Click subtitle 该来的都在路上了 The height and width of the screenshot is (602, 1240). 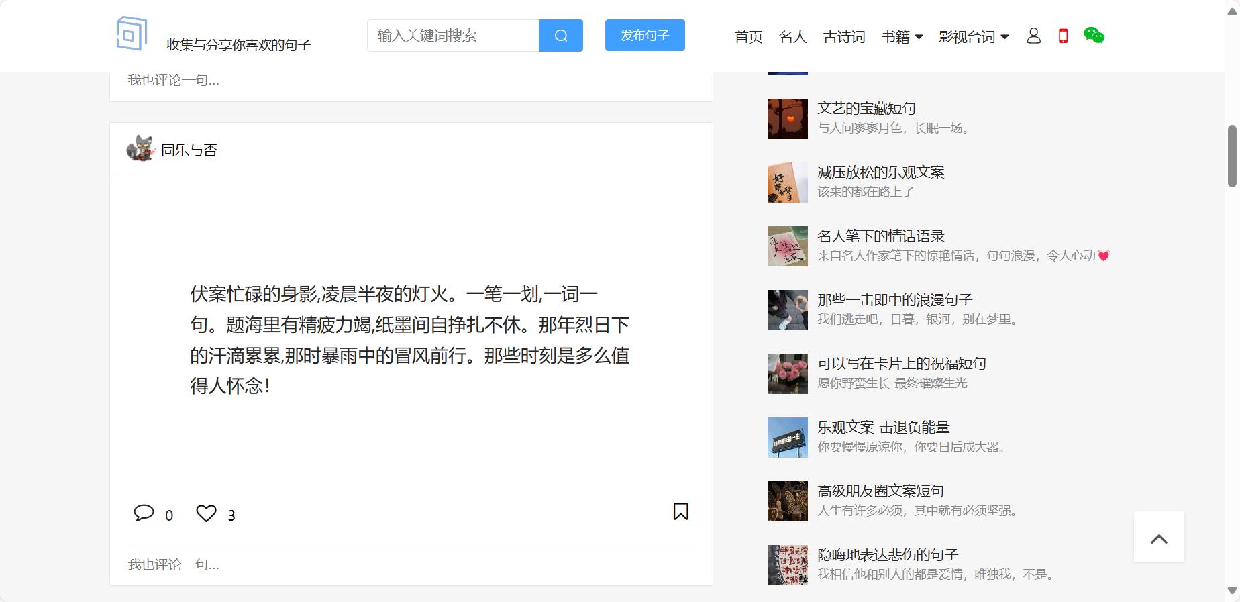tap(866, 192)
